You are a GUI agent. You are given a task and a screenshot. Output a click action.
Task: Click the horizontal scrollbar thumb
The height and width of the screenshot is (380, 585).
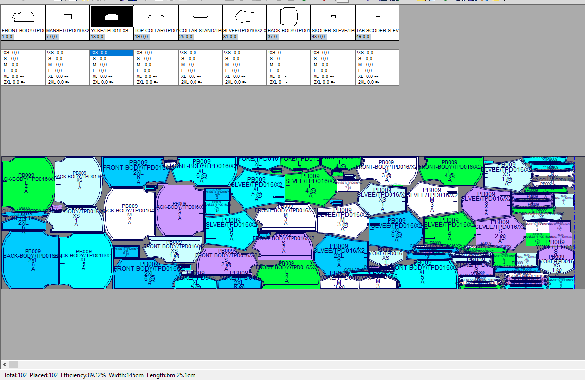[13, 365]
